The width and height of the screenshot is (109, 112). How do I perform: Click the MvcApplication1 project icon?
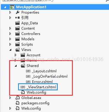pyautogui.click(x=12, y=7)
